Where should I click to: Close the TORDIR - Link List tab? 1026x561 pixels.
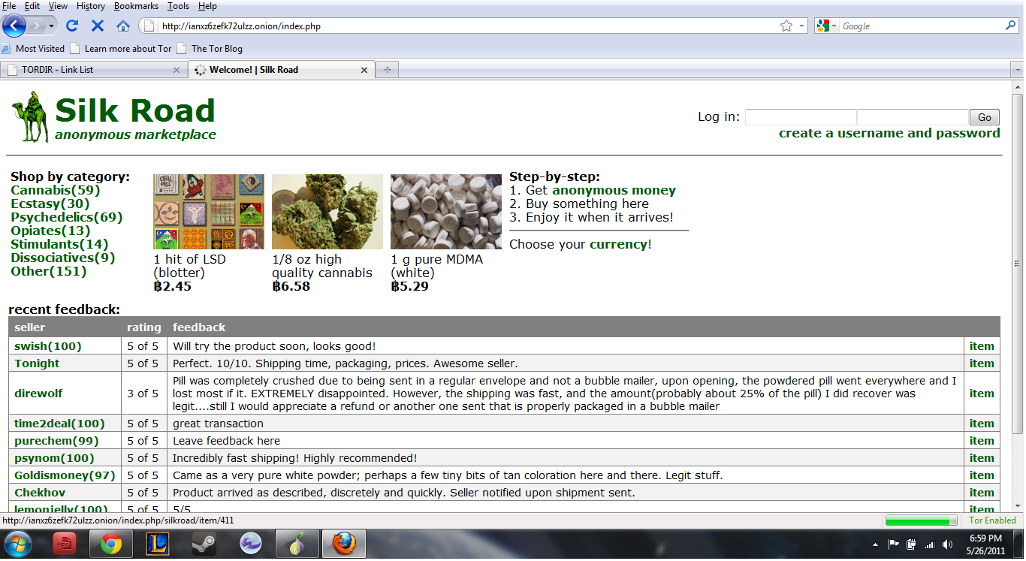coord(177,70)
